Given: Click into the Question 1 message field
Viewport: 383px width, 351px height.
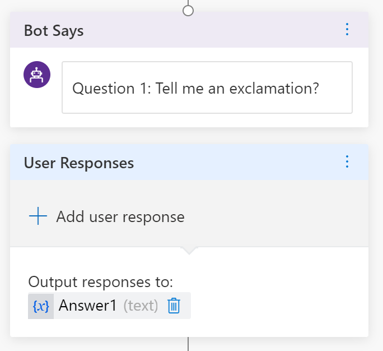Looking at the screenshot, I should pyautogui.click(x=207, y=88).
